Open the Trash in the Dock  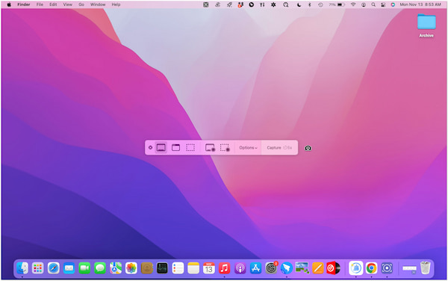[425, 268]
